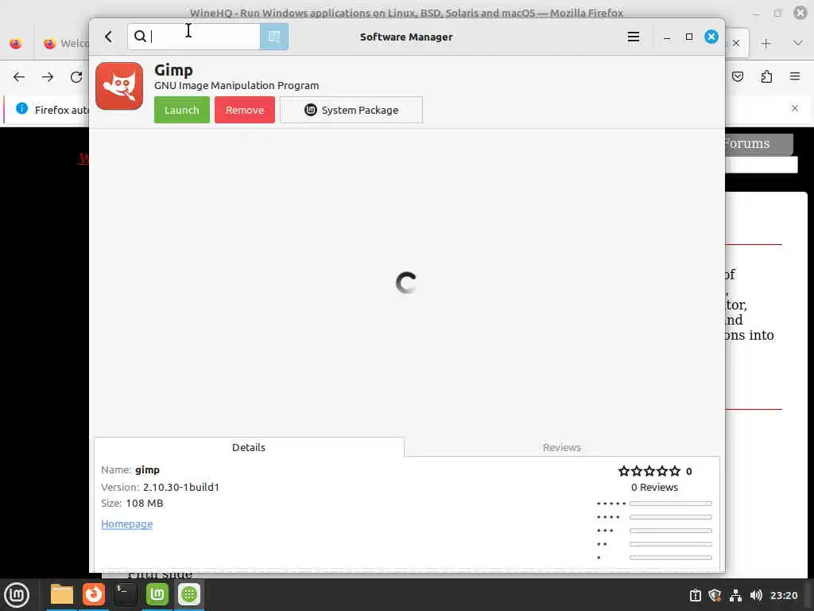Open Firefox Pocket save icon
This screenshot has width=814, height=611.
(x=737, y=77)
